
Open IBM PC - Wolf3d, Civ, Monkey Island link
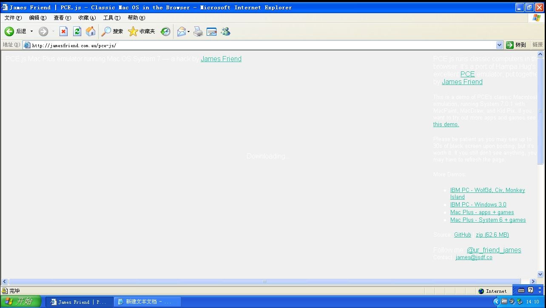point(487,193)
